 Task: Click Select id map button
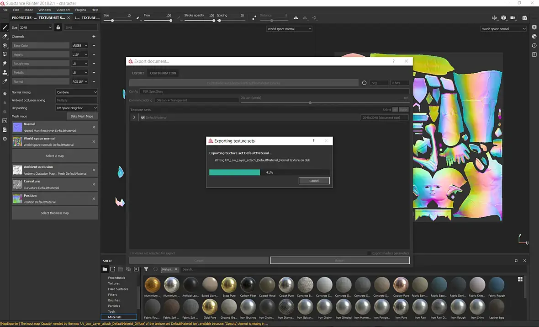(x=55, y=156)
